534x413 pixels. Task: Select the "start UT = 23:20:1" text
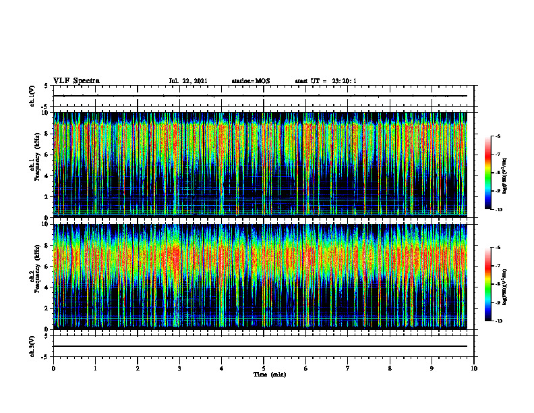pyautogui.click(x=326, y=81)
